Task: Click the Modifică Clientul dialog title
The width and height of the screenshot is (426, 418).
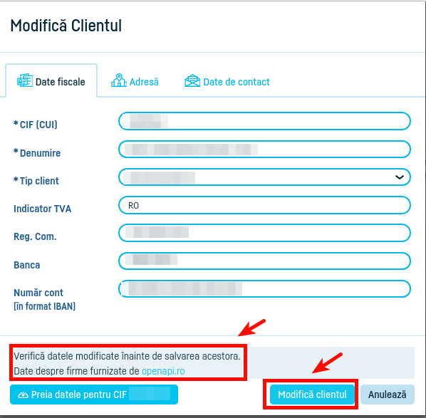Action: coord(66,26)
